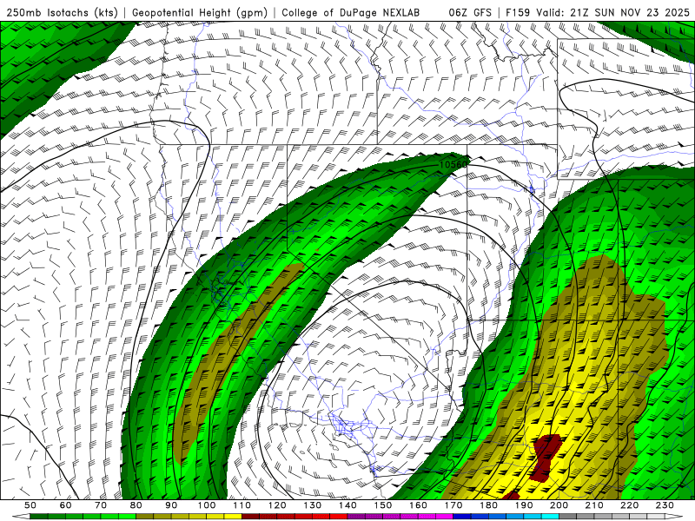Click the '250mb Isotachs (kts)' title text
Screen dimensions: 695x521
(x=62, y=12)
